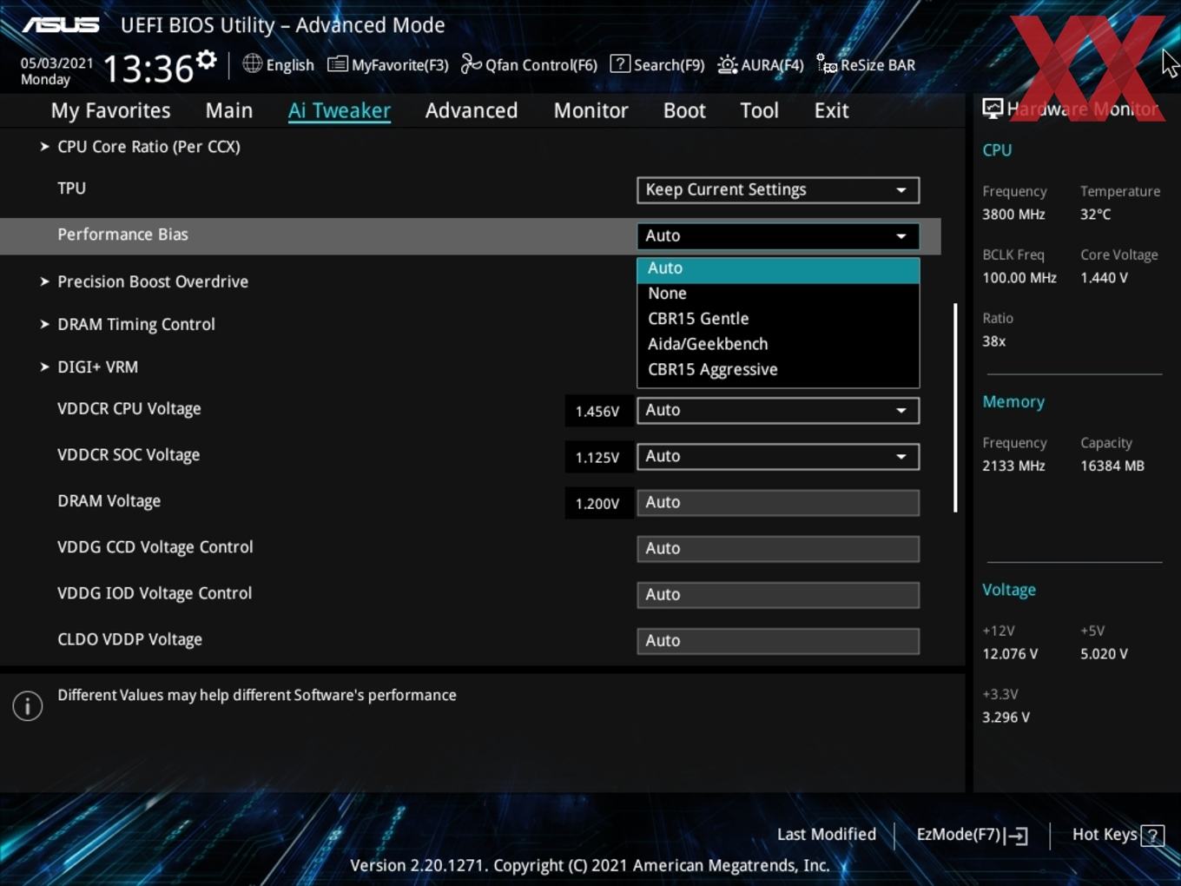Click Hot Keys question mark icon

(x=1152, y=836)
